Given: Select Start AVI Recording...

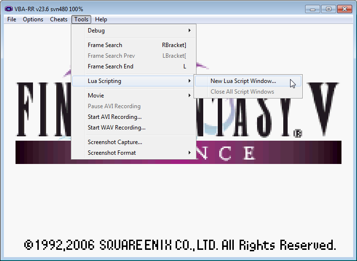Looking at the screenshot, I should (134, 117).
